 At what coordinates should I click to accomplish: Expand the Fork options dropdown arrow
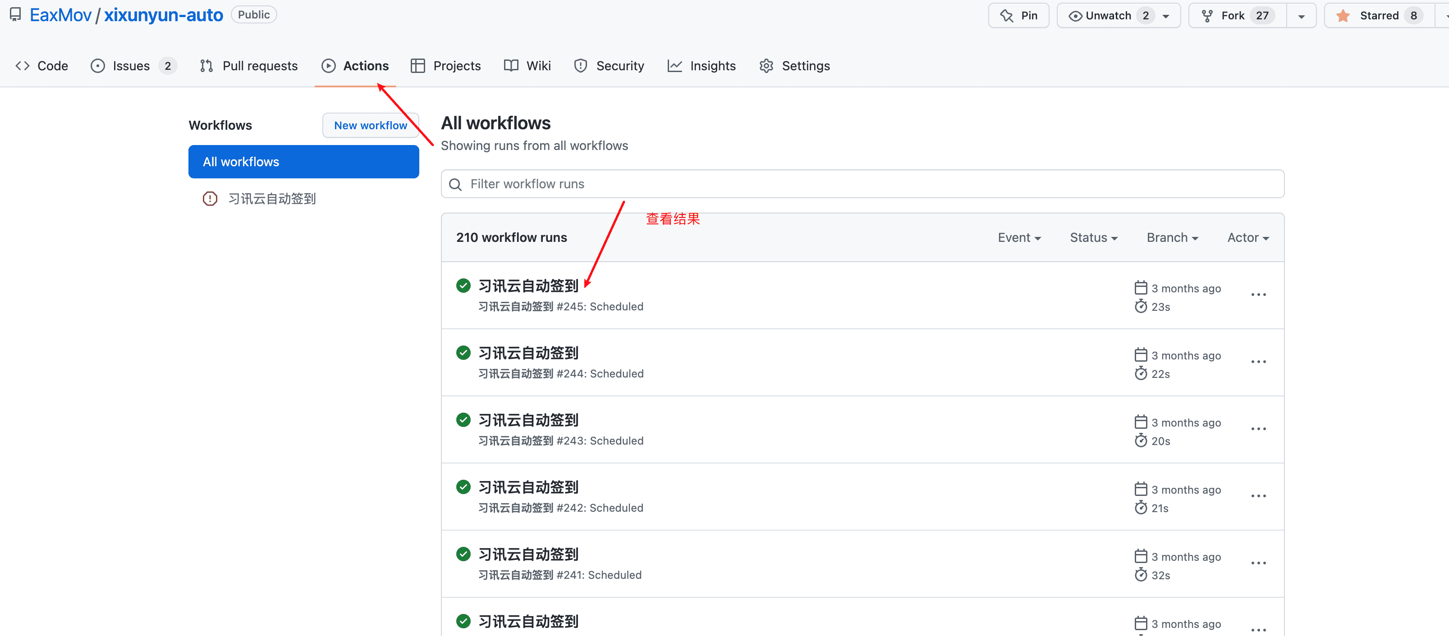1301,16
